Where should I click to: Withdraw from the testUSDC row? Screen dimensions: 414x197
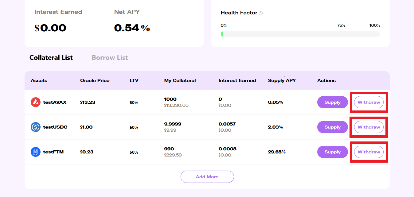[369, 127]
